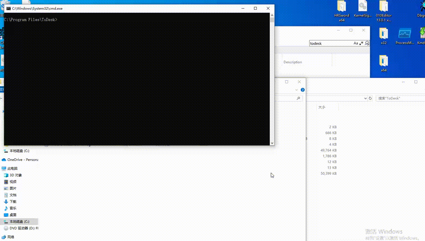This screenshot has width=425, height=241.
Task: Refresh the ToDesk Explorer window
Action: (x=370, y=98)
